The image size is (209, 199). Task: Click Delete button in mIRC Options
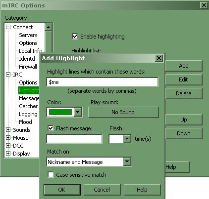point(184,93)
